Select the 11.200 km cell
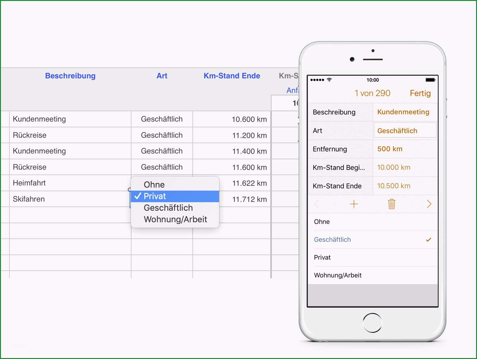 click(232, 135)
